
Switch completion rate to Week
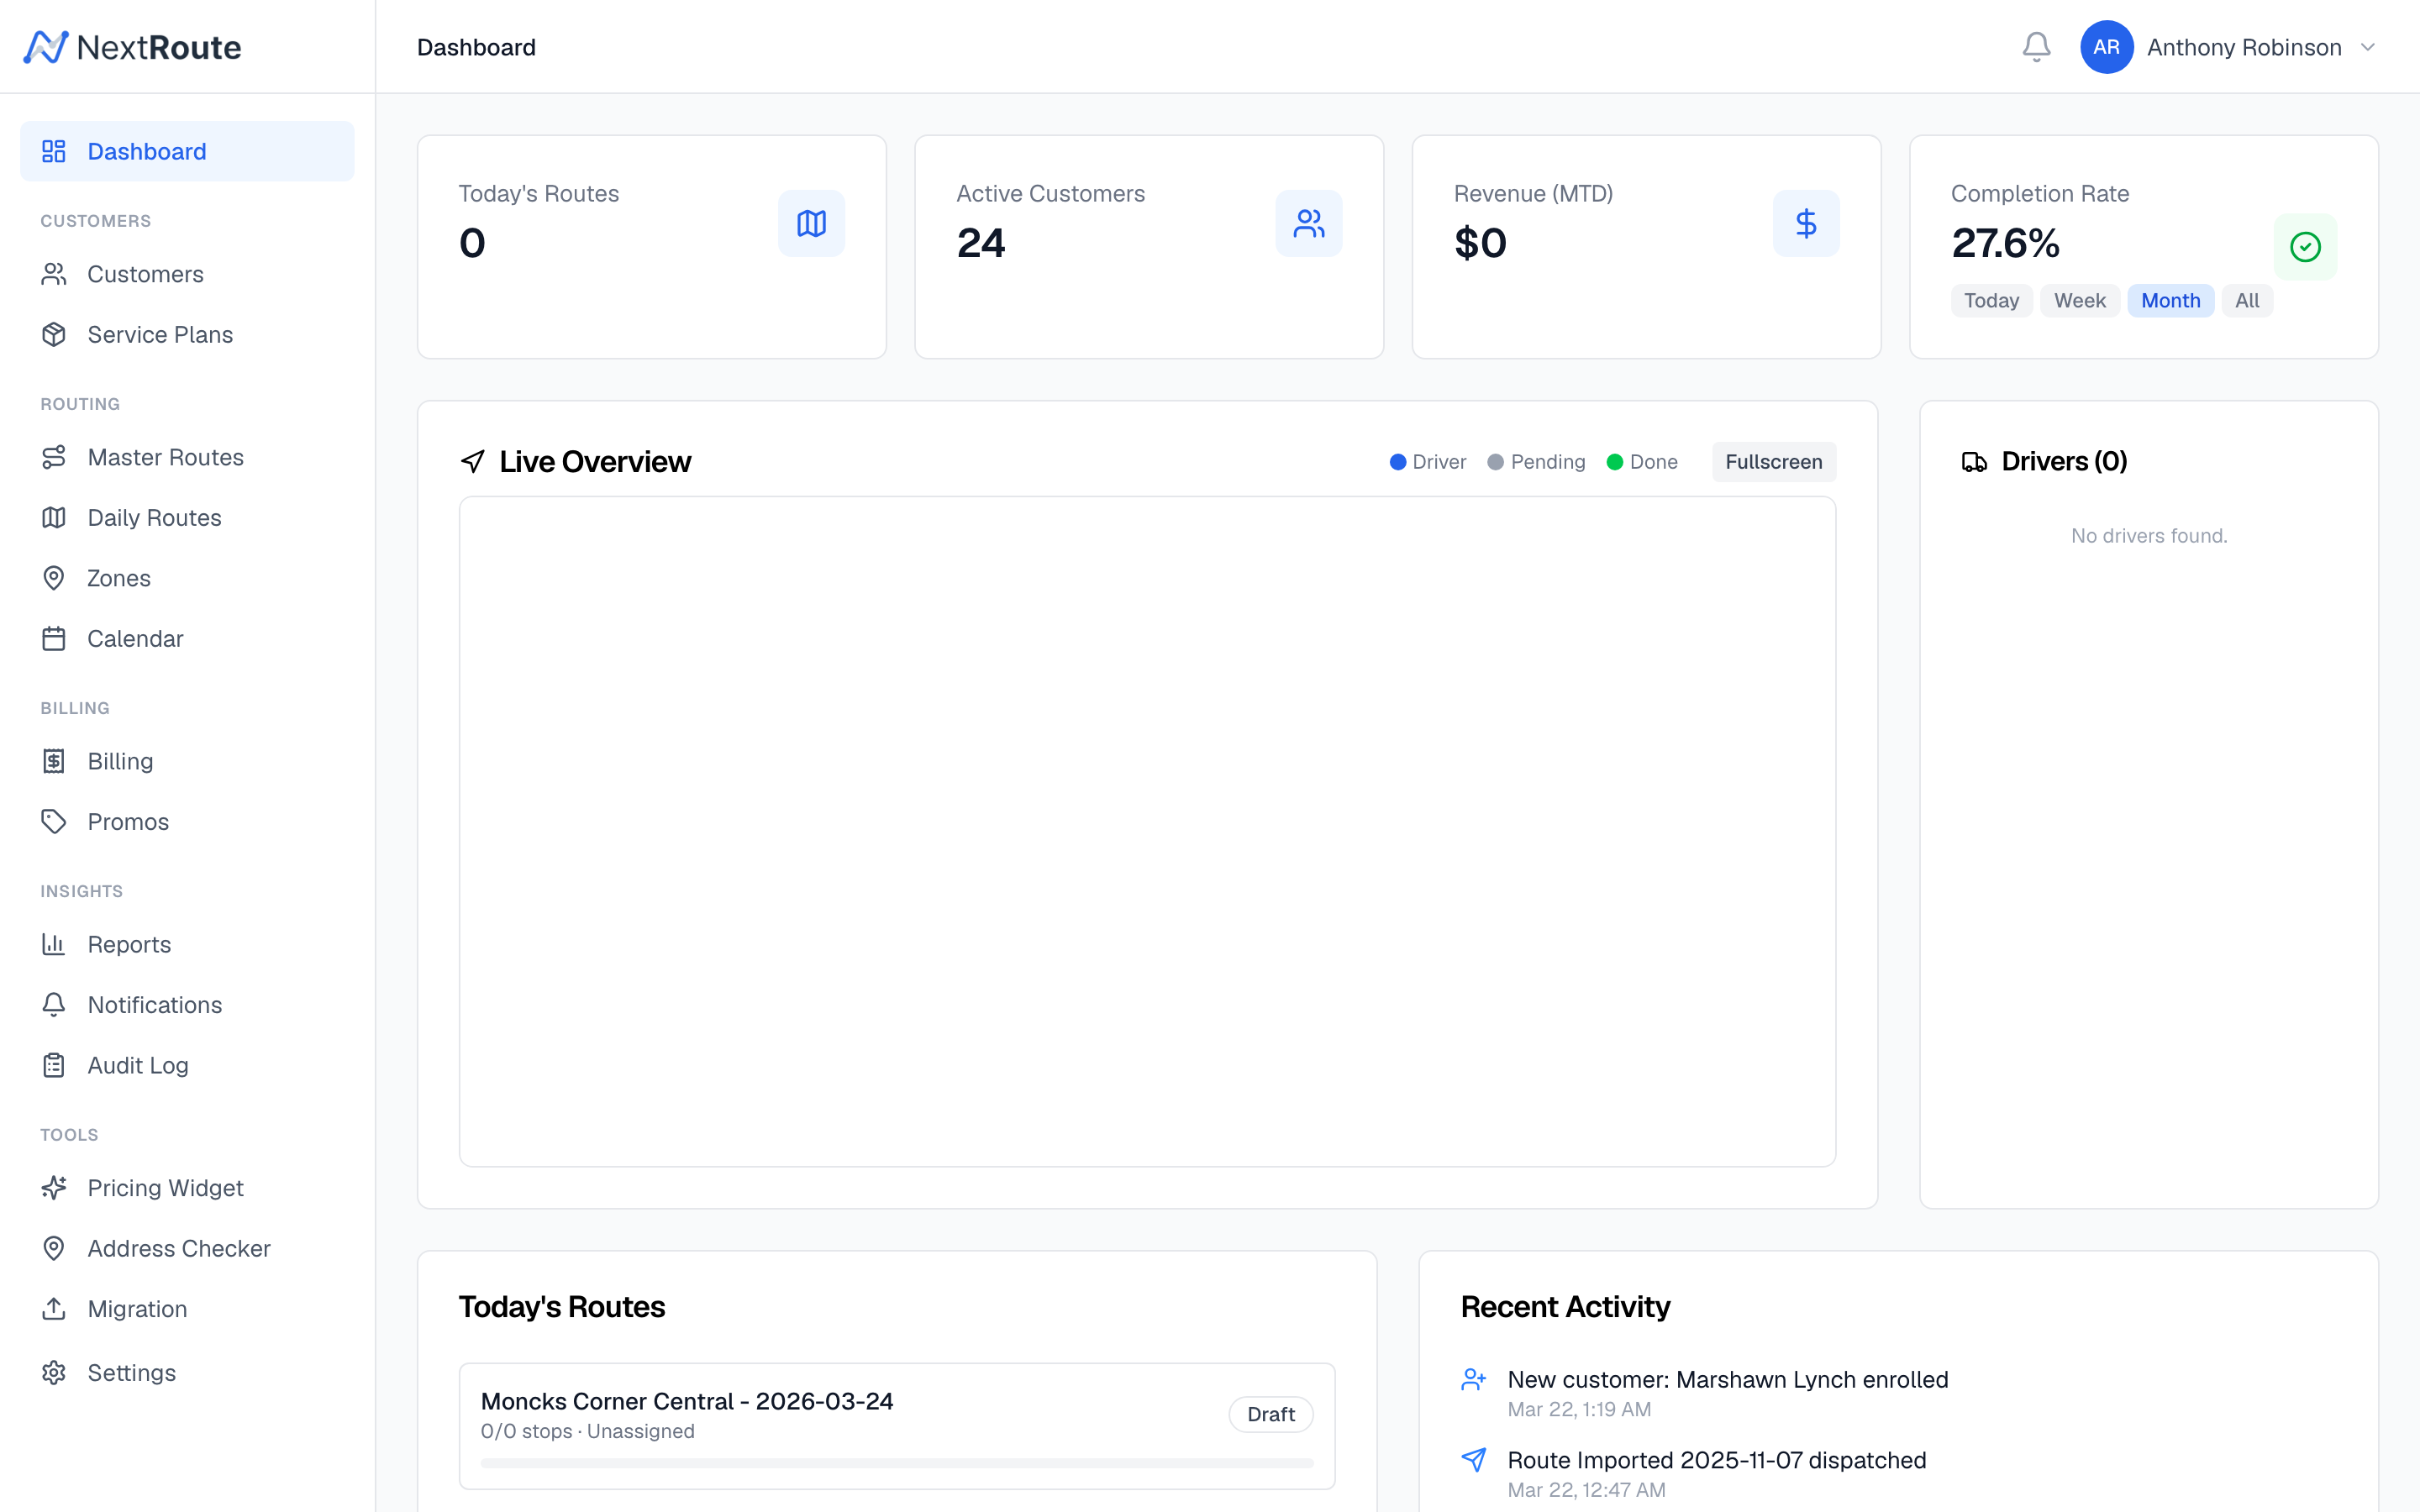pyautogui.click(x=2079, y=301)
